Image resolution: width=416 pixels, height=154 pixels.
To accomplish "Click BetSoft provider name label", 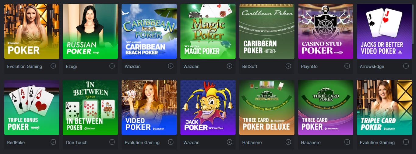I will click(250, 67).
